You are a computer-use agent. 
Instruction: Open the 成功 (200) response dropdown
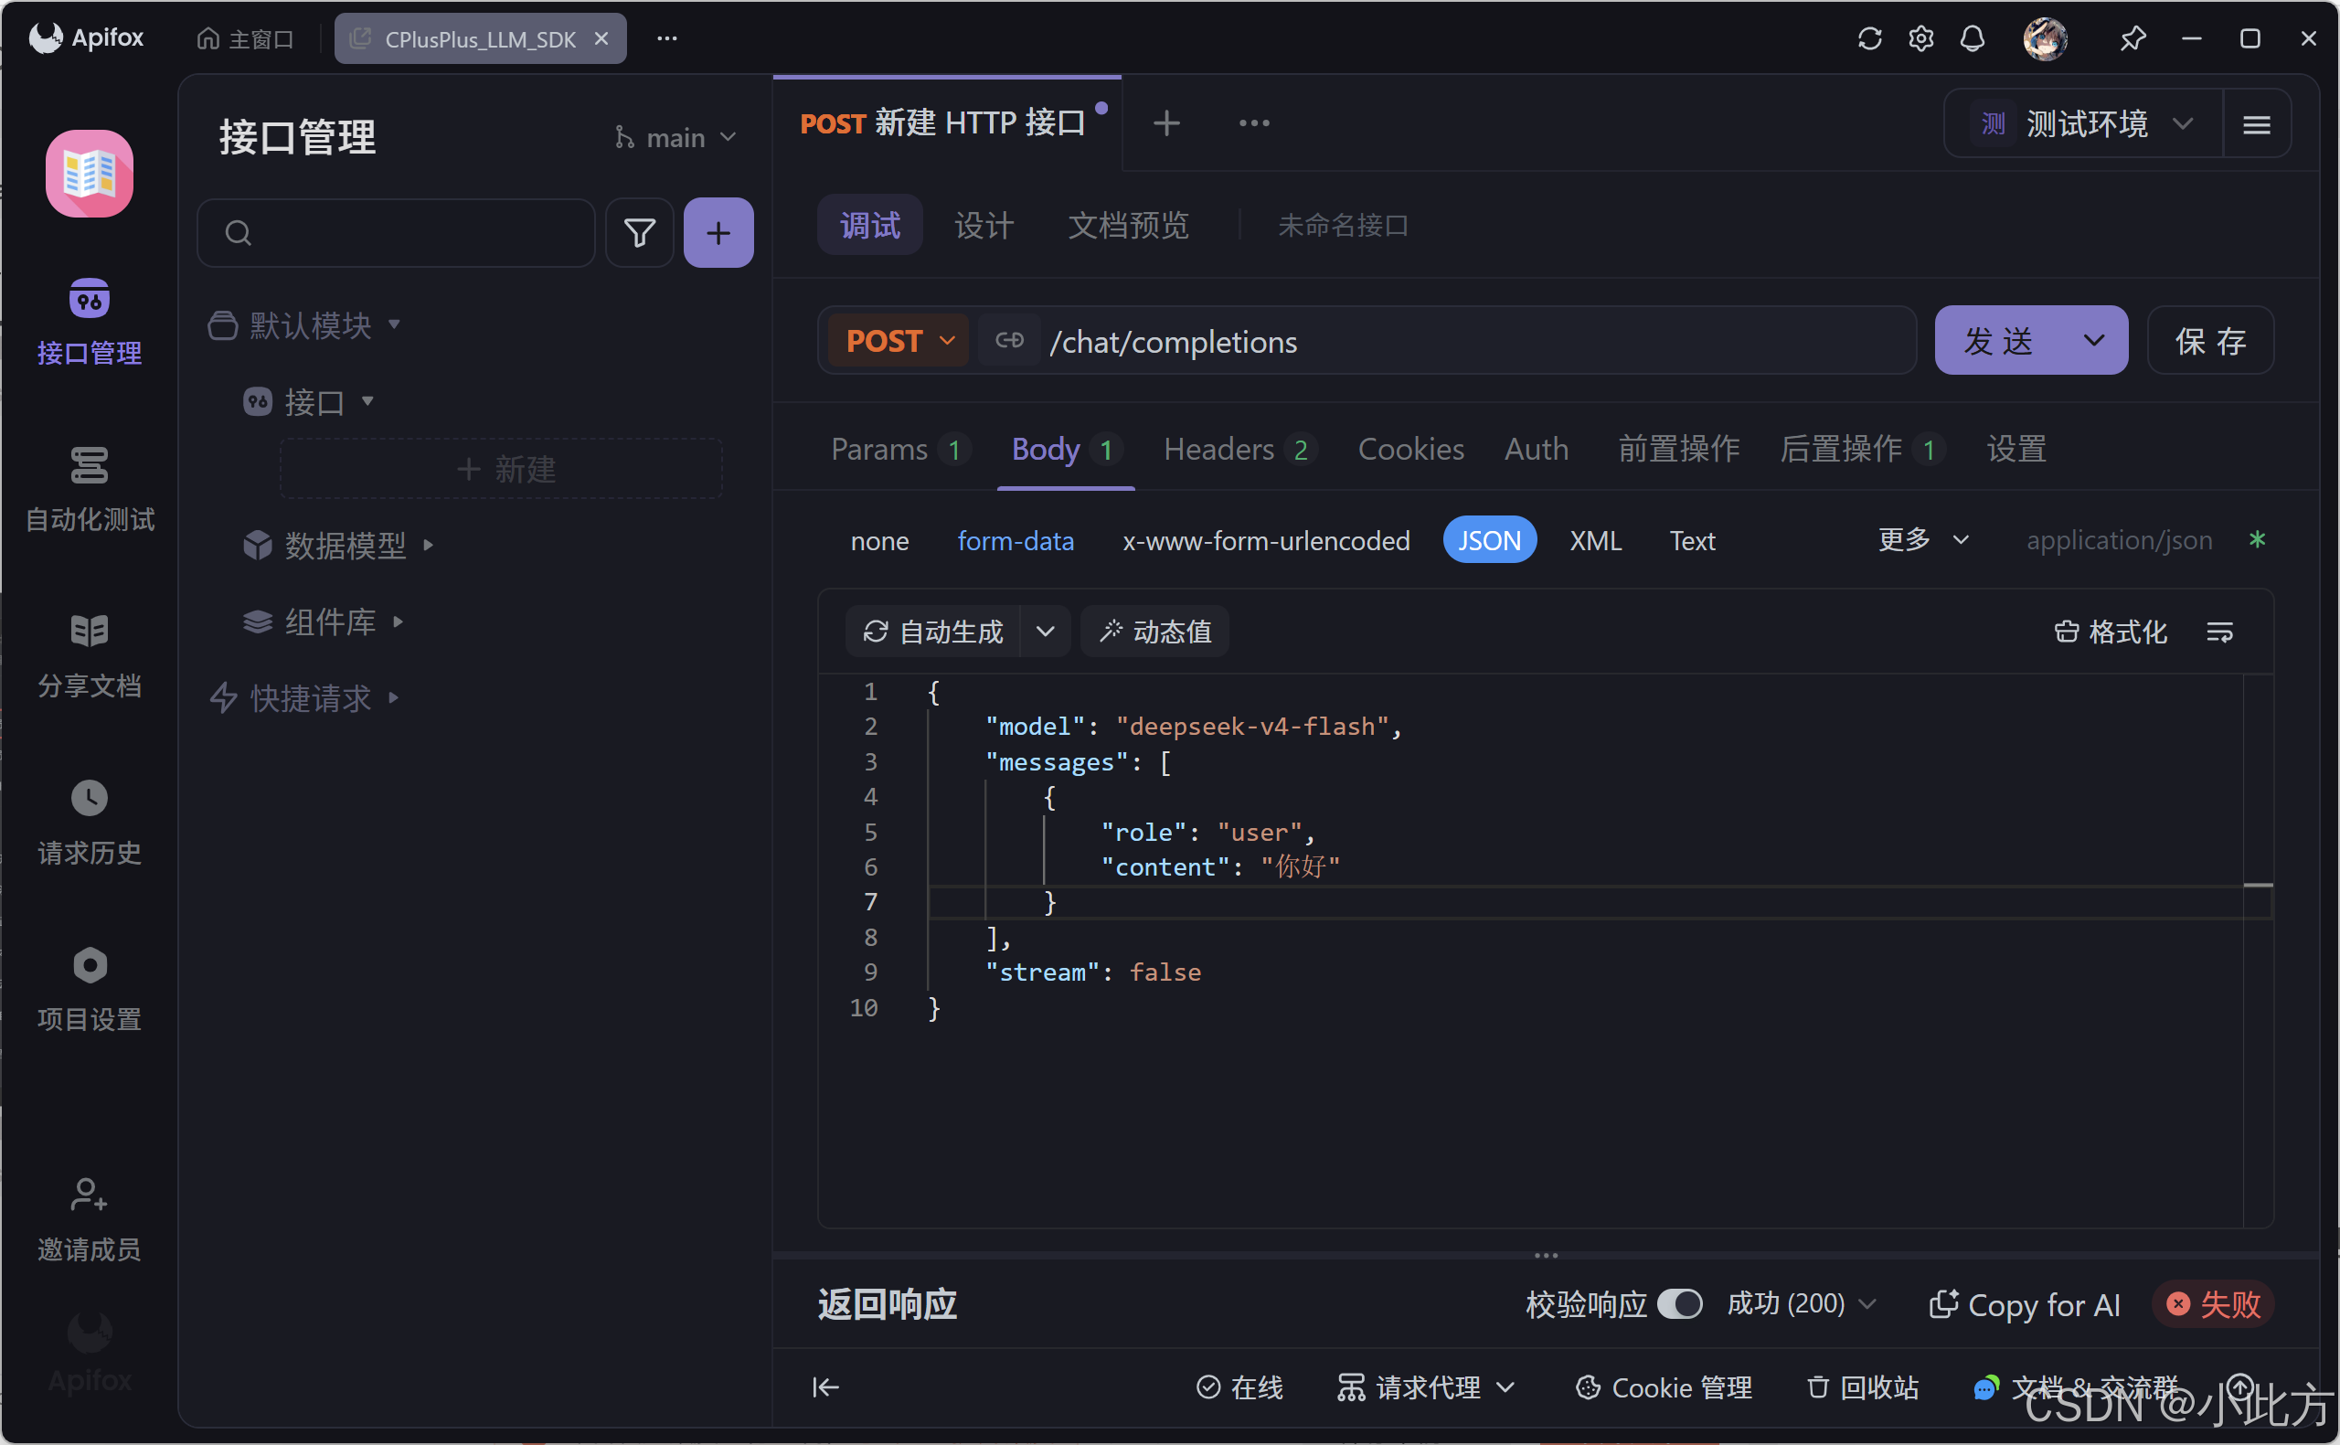1801,1303
